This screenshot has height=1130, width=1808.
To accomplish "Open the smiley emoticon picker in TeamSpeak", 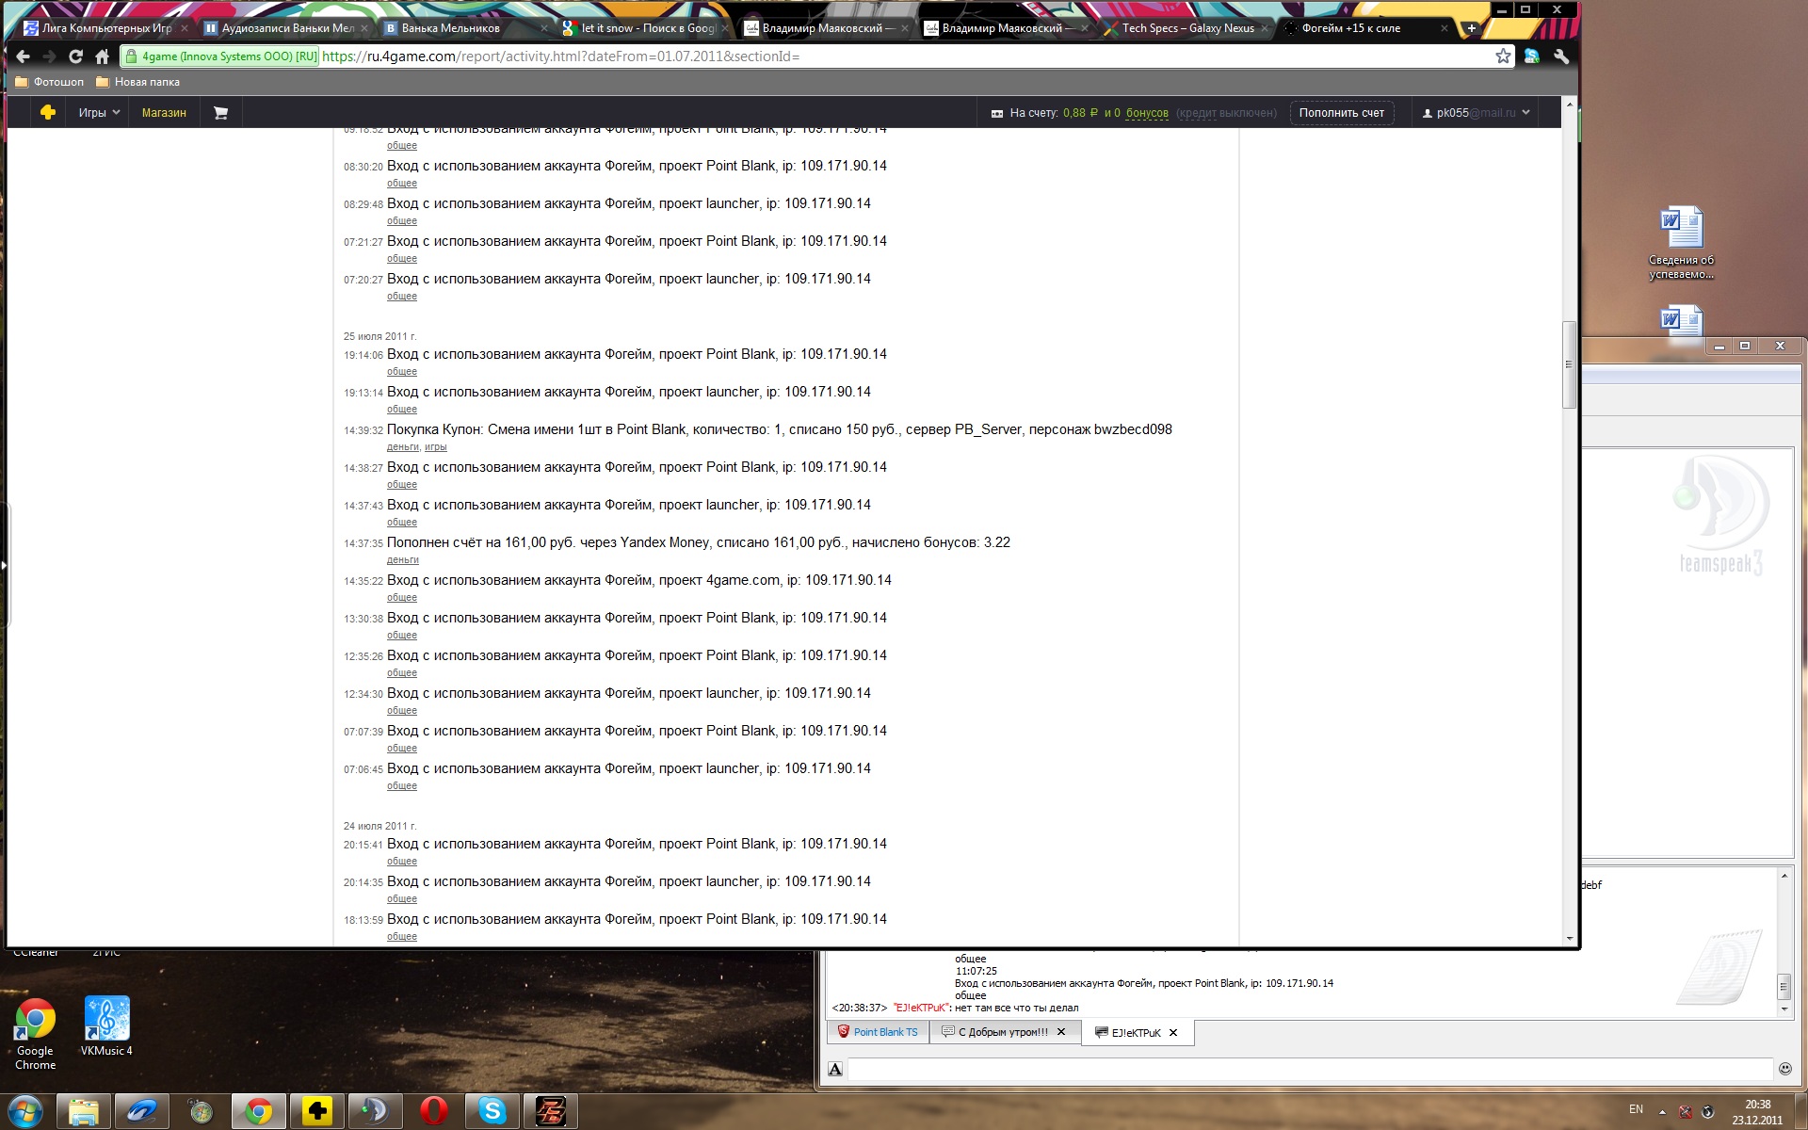I will tap(1784, 1069).
